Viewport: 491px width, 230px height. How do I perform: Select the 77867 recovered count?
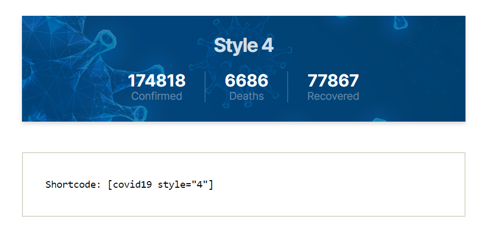[x=333, y=80]
